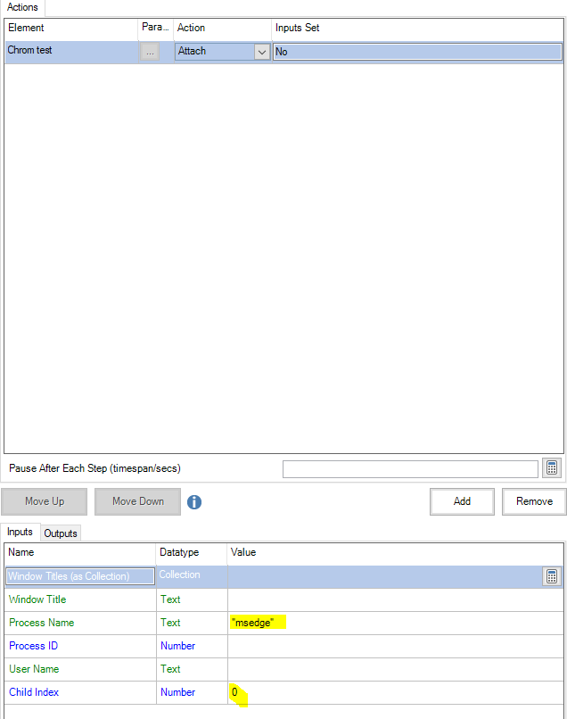Screen dimensions: 567x719
Task: Click the User Name value cell
Action: 396,669
